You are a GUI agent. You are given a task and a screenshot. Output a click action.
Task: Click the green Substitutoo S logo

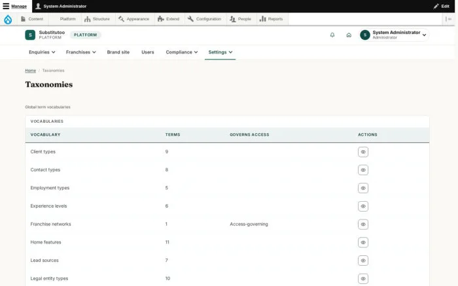click(x=30, y=35)
